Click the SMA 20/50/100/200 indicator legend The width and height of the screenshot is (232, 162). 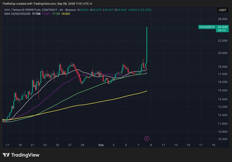tap(17, 14)
